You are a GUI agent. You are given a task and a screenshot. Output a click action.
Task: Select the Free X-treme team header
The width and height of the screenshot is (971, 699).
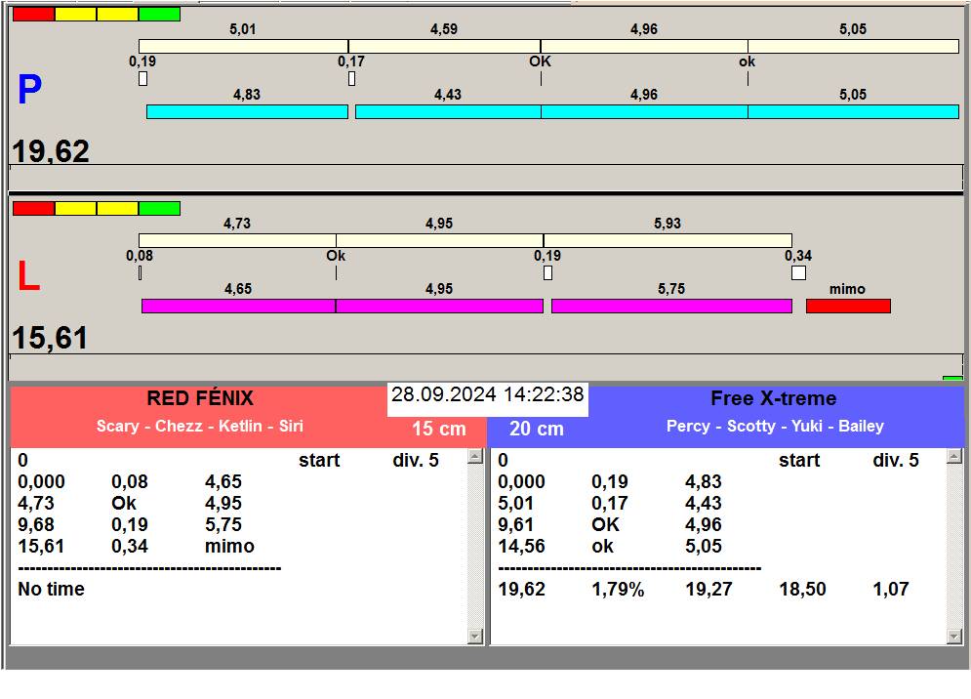(x=773, y=398)
